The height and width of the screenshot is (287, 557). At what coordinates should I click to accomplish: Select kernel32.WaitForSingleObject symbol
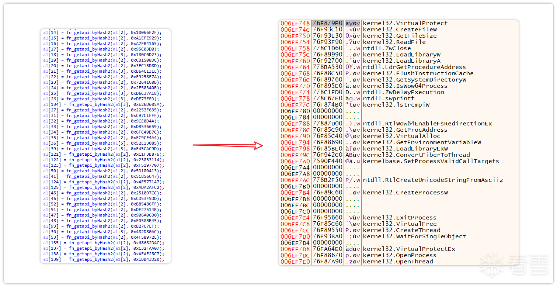coord(414,236)
